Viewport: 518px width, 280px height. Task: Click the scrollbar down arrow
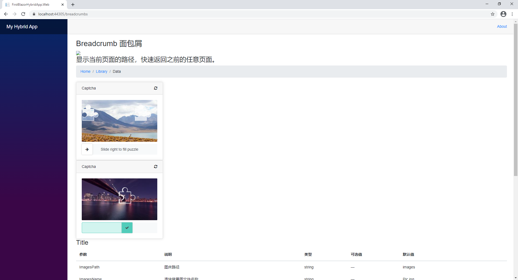[516, 278]
